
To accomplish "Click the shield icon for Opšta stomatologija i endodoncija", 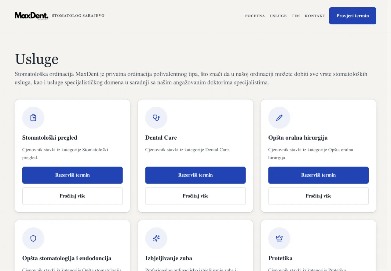I will tap(33, 238).
